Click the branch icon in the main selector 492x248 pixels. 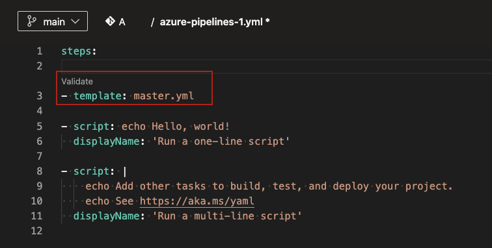pos(32,21)
